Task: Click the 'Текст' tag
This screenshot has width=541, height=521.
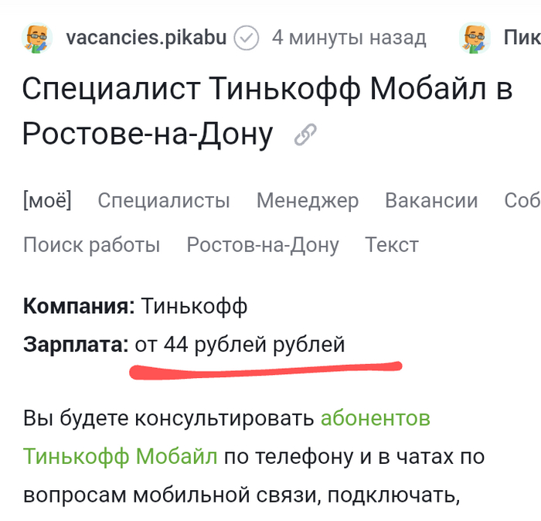Action: click(x=392, y=245)
